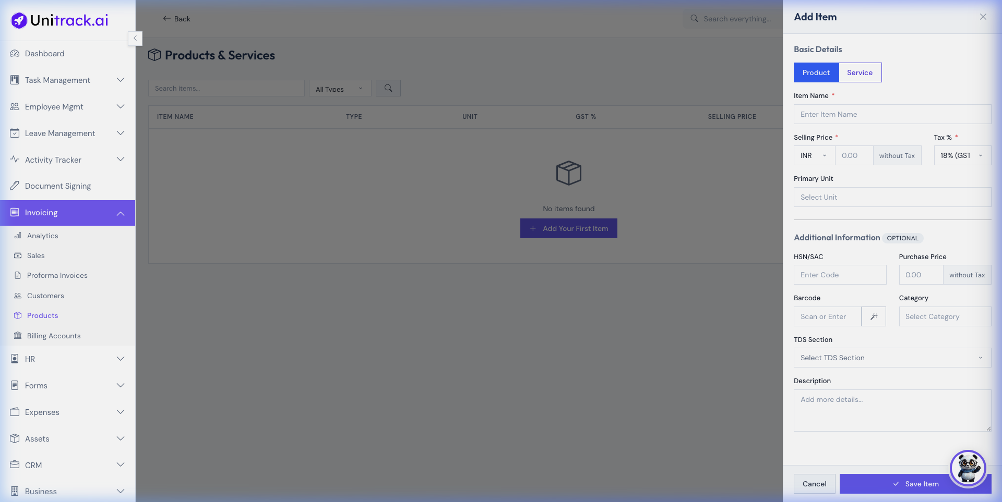The image size is (1002, 502).
Task: Click the Cancel button
Action: pyautogui.click(x=814, y=484)
